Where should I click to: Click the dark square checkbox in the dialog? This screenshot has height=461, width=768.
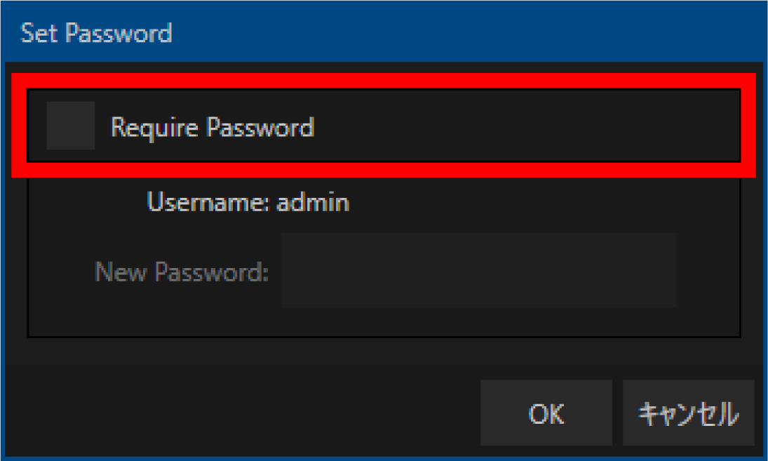tap(70, 126)
